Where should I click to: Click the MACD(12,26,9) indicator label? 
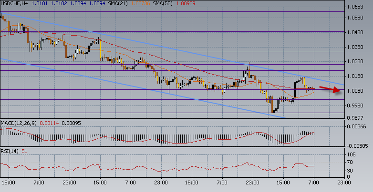(x=19, y=123)
